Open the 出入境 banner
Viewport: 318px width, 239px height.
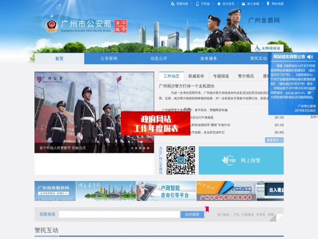coord(270,191)
